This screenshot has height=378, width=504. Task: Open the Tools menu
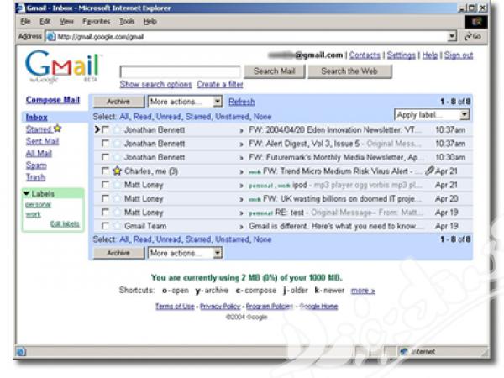click(127, 22)
